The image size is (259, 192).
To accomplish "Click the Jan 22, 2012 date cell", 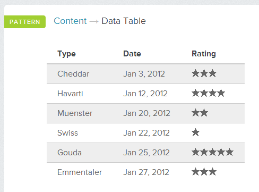I will (146, 133).
